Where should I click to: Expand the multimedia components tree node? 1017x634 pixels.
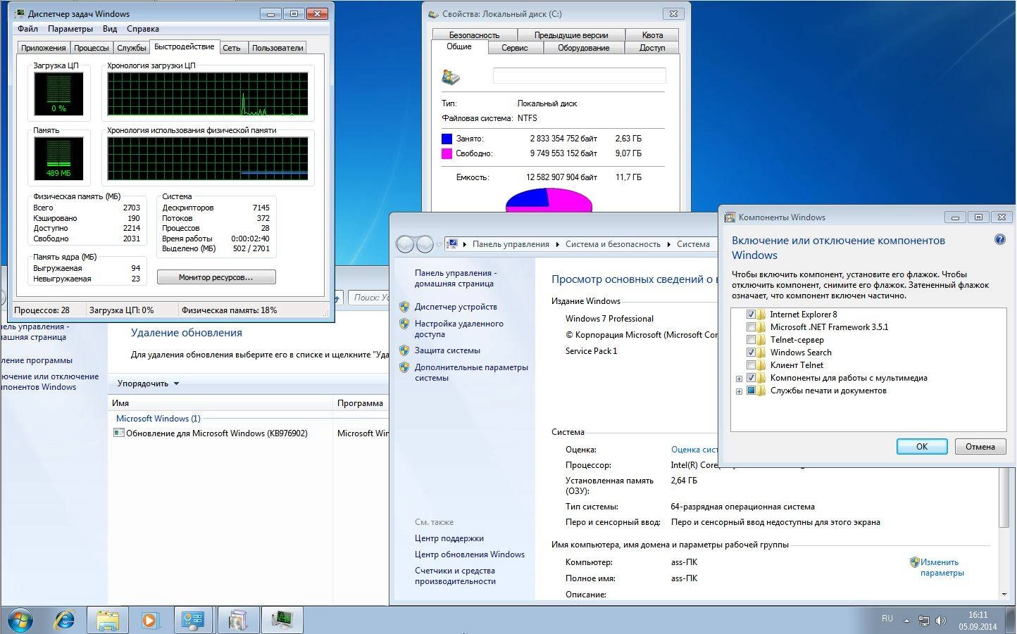(739, 379)
